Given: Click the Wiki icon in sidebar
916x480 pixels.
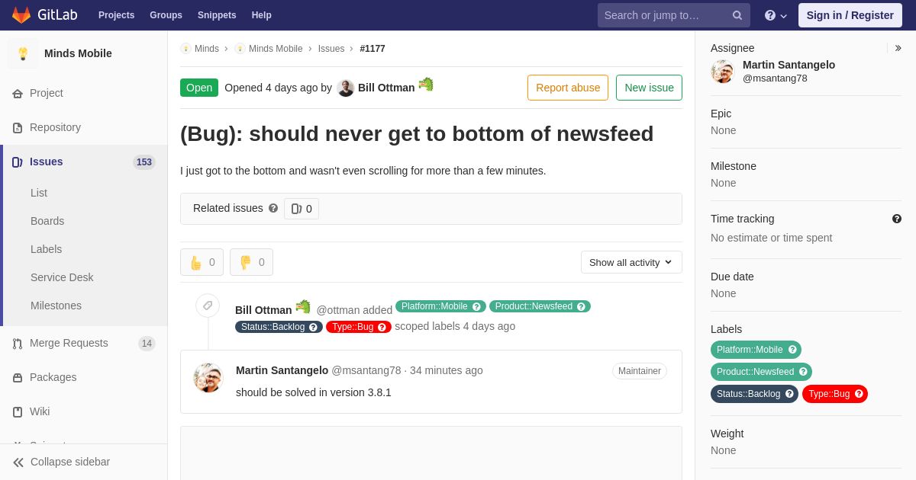Looking at the screenshot, I should [18, 411].
